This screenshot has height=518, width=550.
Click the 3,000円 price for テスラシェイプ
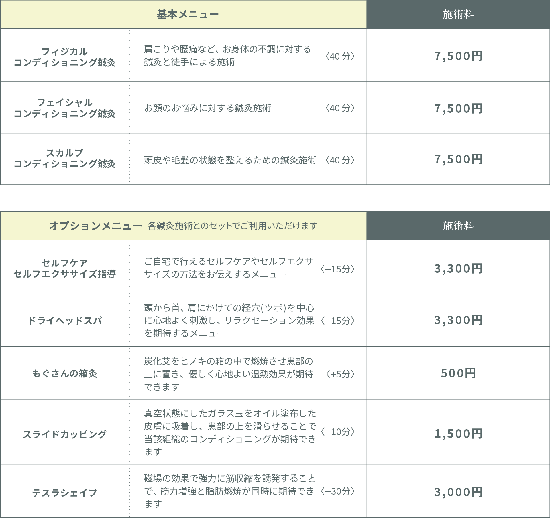click(x=458, y=492)
